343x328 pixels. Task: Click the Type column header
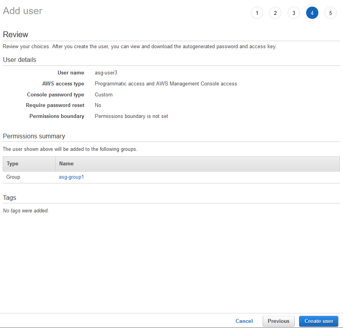pos(13,164)
